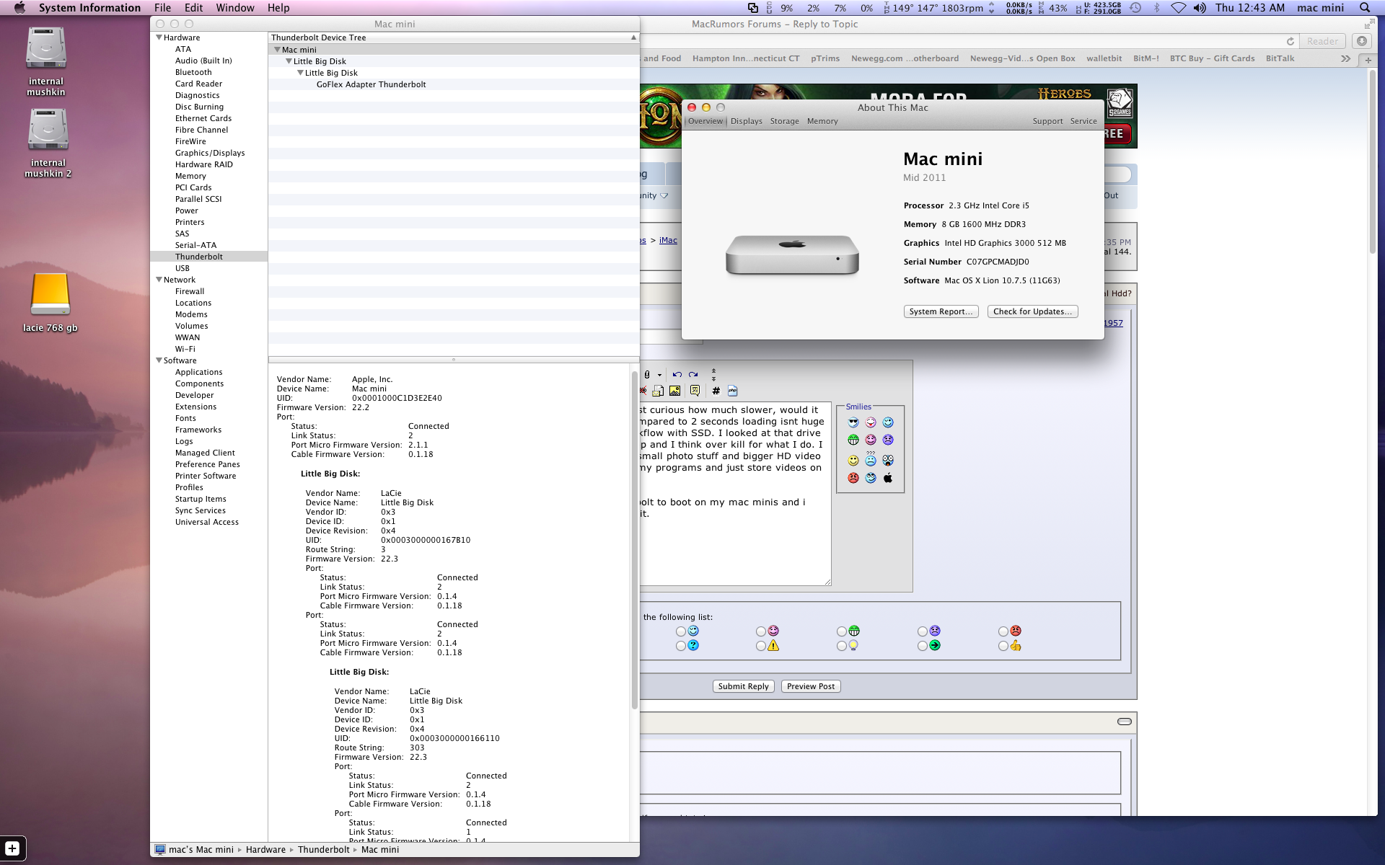This screenshot has width=1385, height=865.
Task: Insert image using the picture icon
Action: coord(674,391)
